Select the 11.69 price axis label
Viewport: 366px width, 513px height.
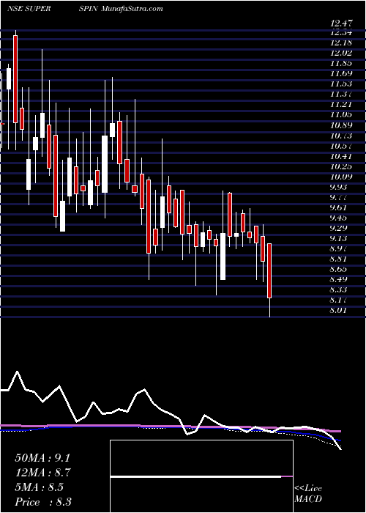pyautogui.click(x=342, y=73)
